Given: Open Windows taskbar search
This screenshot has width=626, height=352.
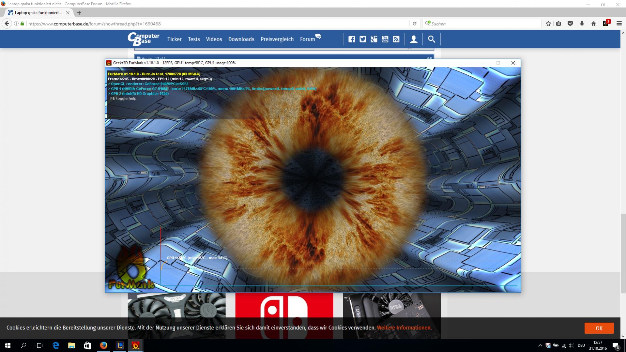Looking at the screenshot, I should (x=23, y=345).
